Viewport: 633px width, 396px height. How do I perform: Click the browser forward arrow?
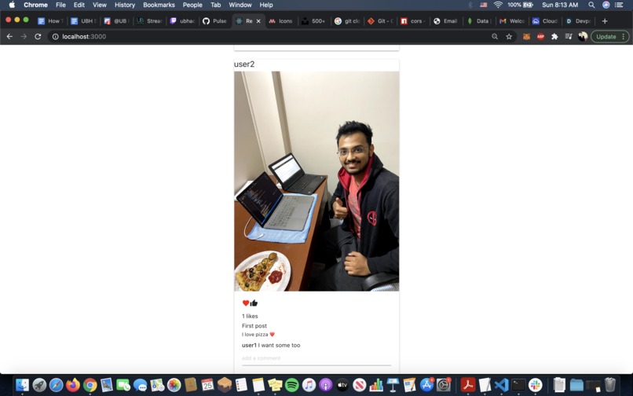tap(24, 36)
